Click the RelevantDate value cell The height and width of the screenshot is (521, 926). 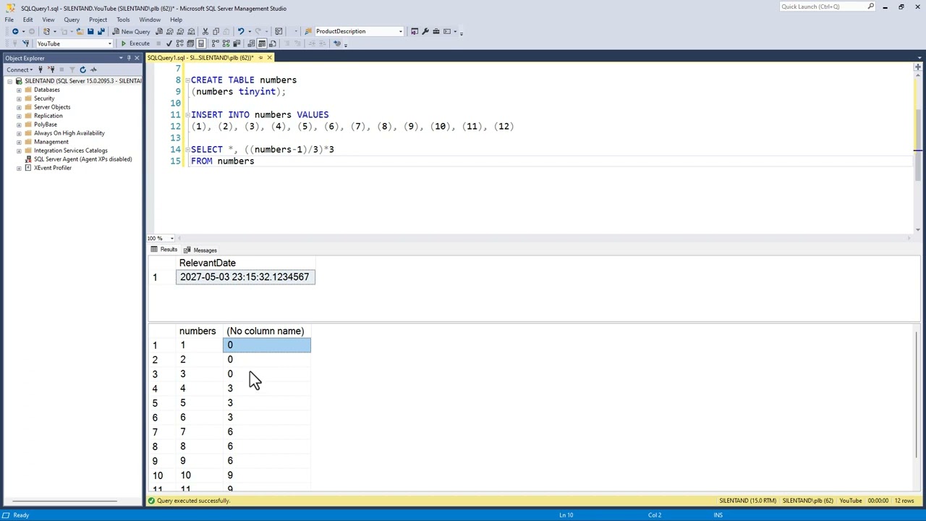245,277
